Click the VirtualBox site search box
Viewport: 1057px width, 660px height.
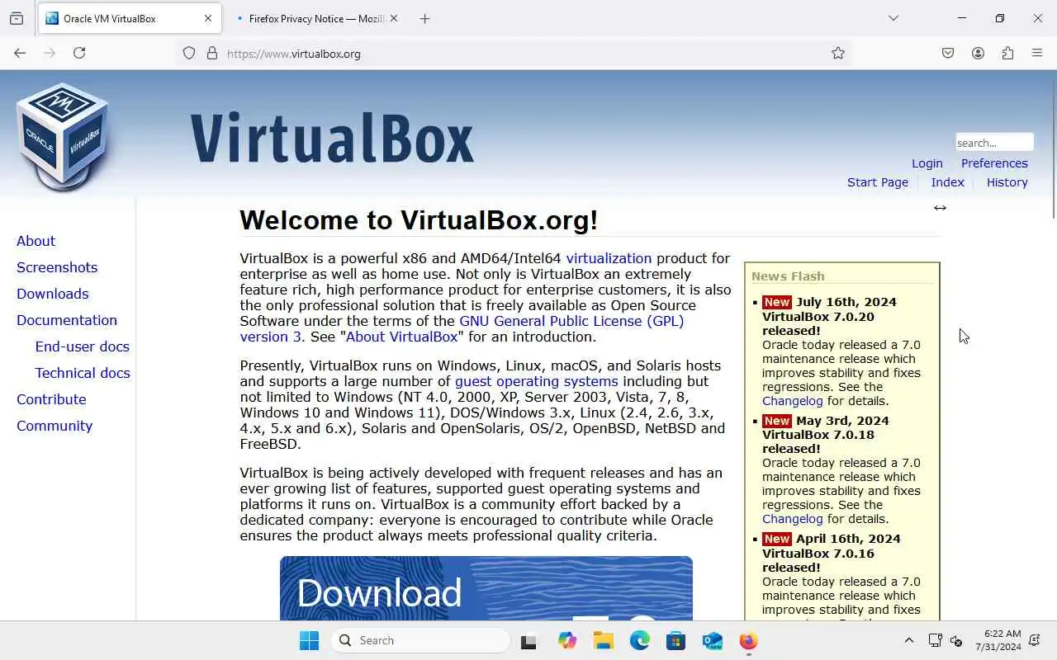(994, 142)
